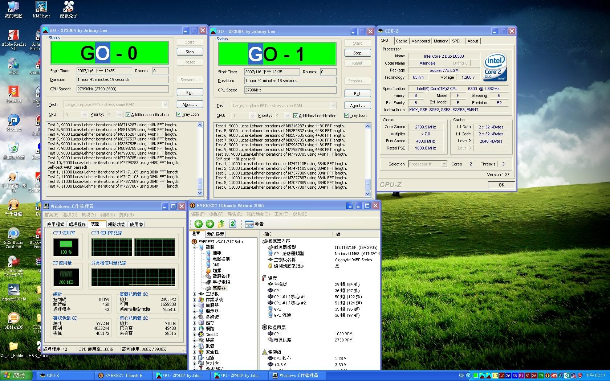Click the EVEREST up-level arrow icon

(221, 224)
